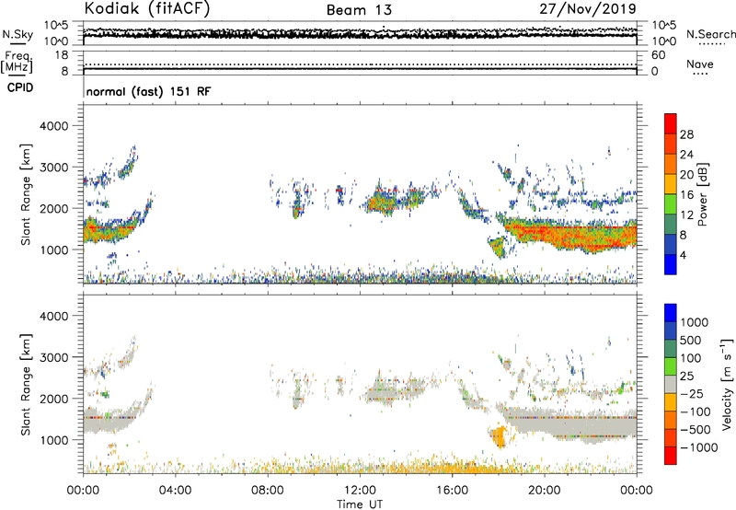Click the noise sky scatter trace in top panel
Viewport: 736px width, 510px height.
(360, 33)
